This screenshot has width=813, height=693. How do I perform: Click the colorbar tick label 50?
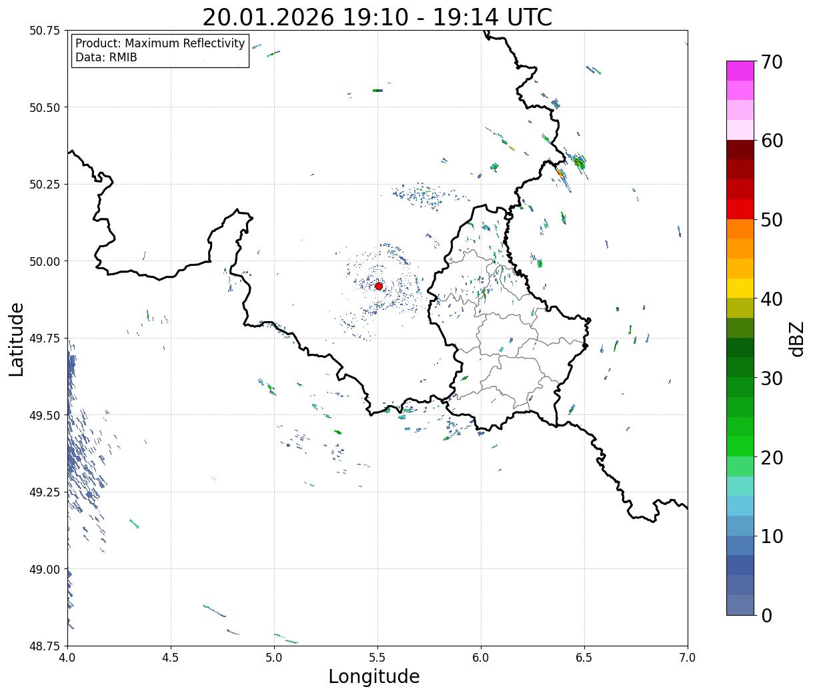pyautogui.click(x=771, y=220)
